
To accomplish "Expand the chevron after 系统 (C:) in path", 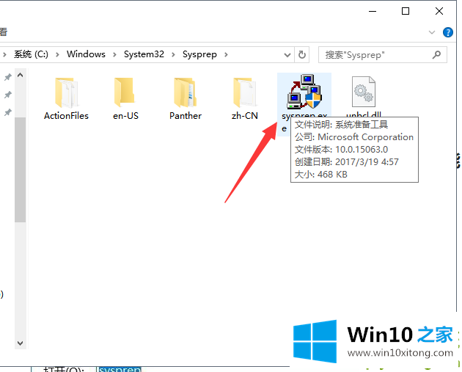I will pos(57,54).
